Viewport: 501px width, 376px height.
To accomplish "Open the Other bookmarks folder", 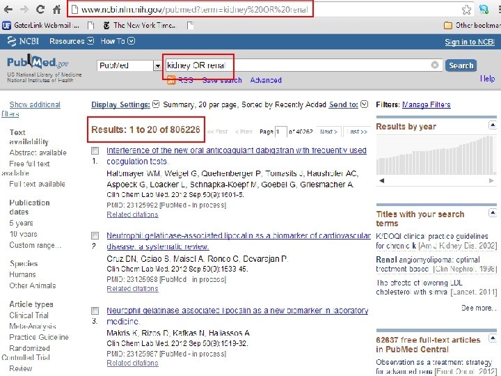I will (472, 25).
